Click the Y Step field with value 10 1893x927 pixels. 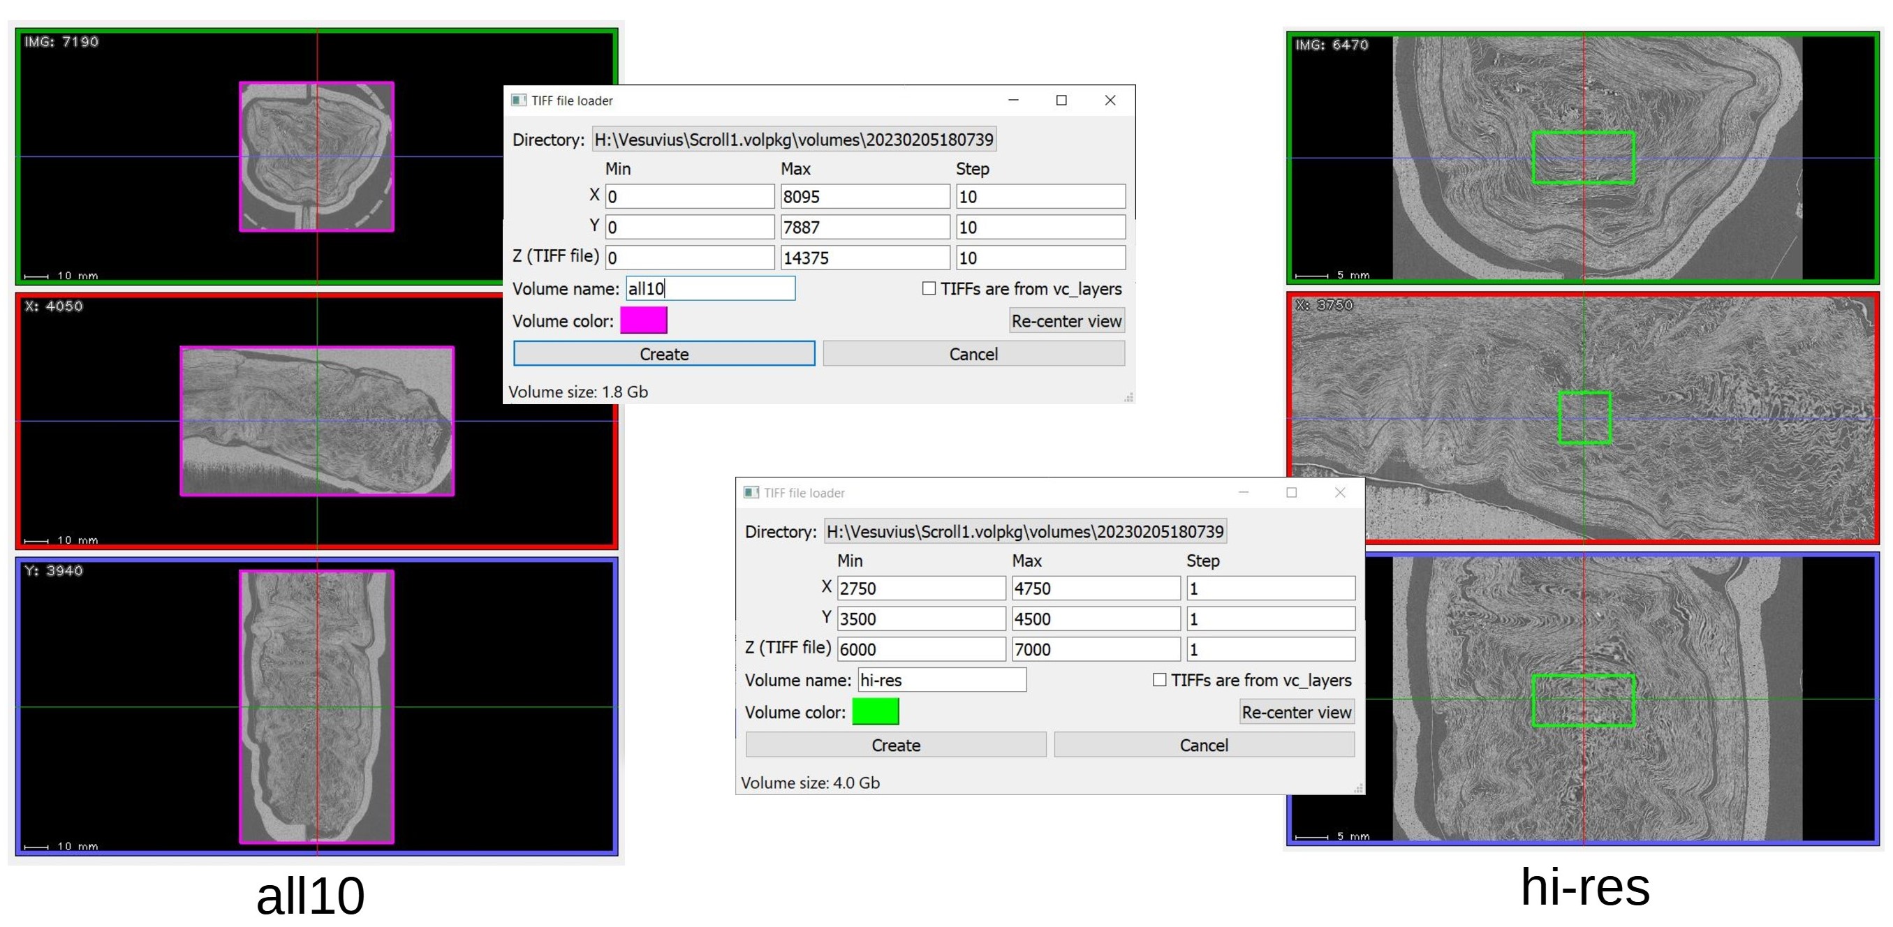pos(1040,227)
